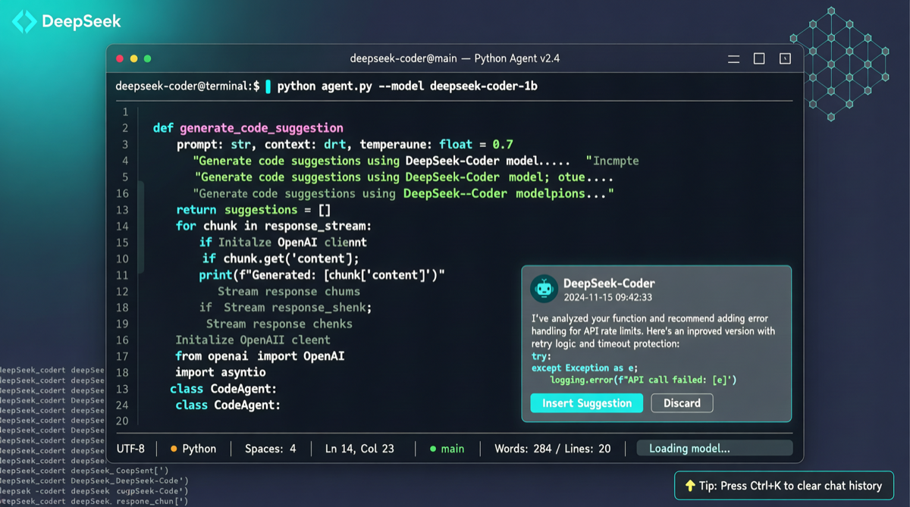Click the empty square maximize icon
The image size is (910, 507).
(x=759, y=58)
